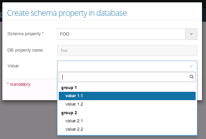Click the Value field label

(13, 66)
